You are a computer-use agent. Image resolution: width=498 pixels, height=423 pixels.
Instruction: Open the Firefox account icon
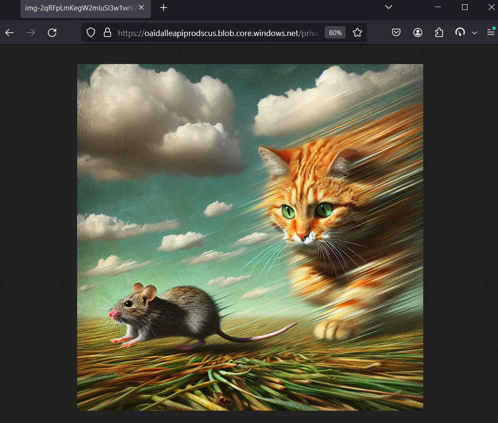coord(418,32)
